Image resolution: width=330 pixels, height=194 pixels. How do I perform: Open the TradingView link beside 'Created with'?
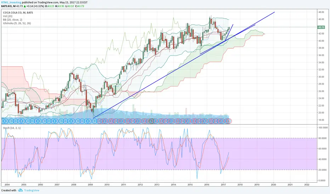tap(32, 190)
